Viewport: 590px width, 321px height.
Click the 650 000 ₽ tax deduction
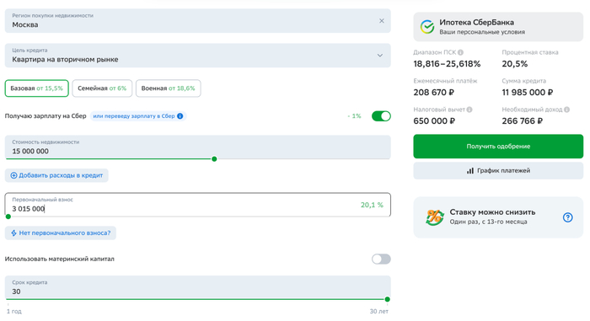(434, 121)
